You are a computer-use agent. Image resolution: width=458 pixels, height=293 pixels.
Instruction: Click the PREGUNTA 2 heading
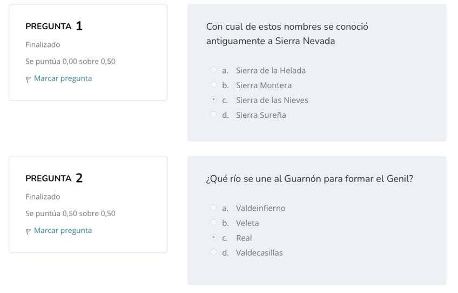[x=54, y=178]
